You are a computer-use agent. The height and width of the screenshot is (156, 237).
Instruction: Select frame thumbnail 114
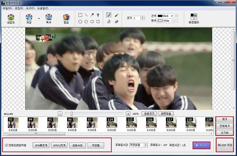[x=112, y=123]
